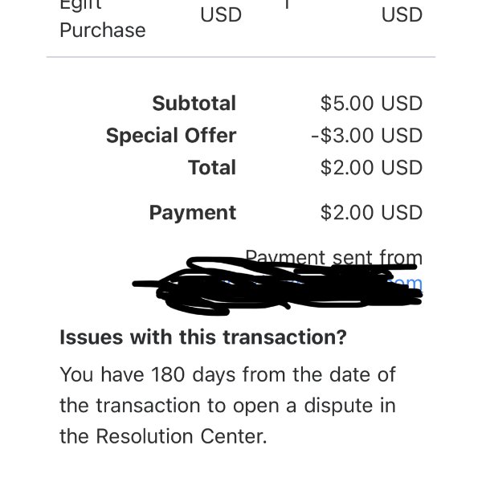Click the 180 days dispute text line

click(x=227, y=375)
